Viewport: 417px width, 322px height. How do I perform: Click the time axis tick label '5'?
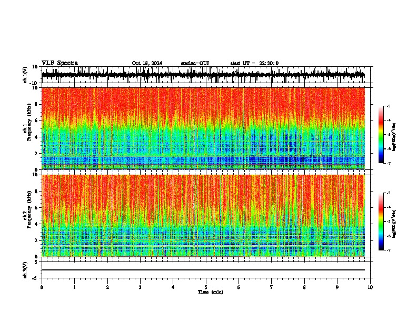pyautogui.click(x=206, y=287)
